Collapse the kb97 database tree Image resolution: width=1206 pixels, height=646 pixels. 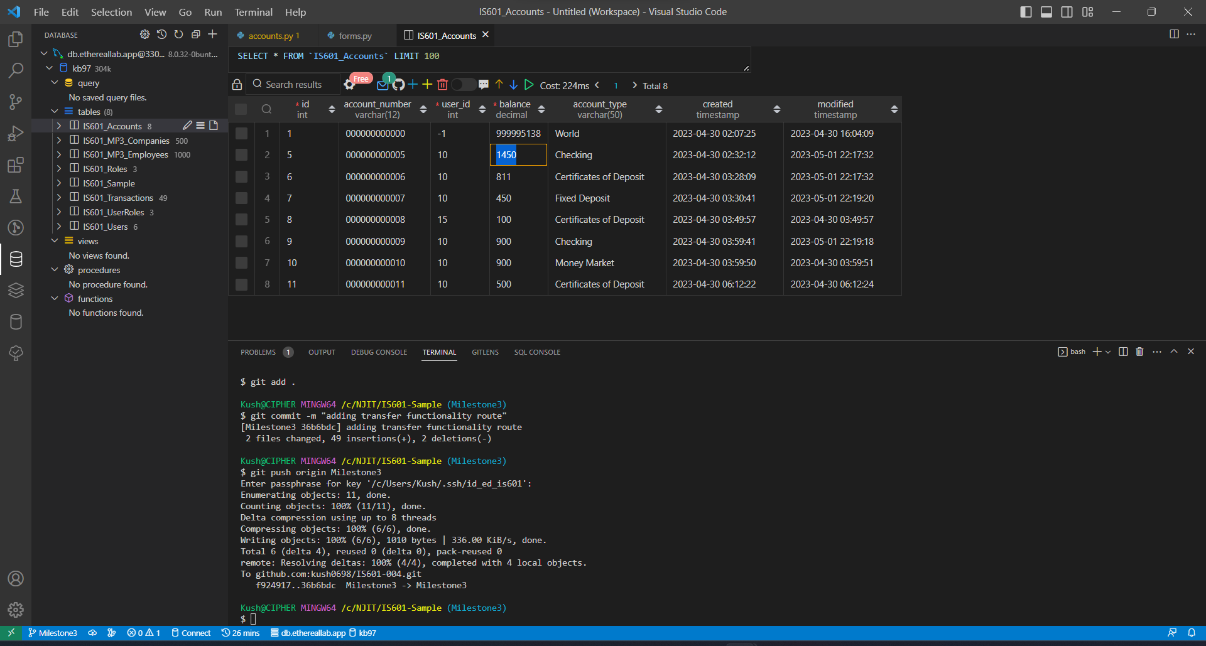pos(49,68)
